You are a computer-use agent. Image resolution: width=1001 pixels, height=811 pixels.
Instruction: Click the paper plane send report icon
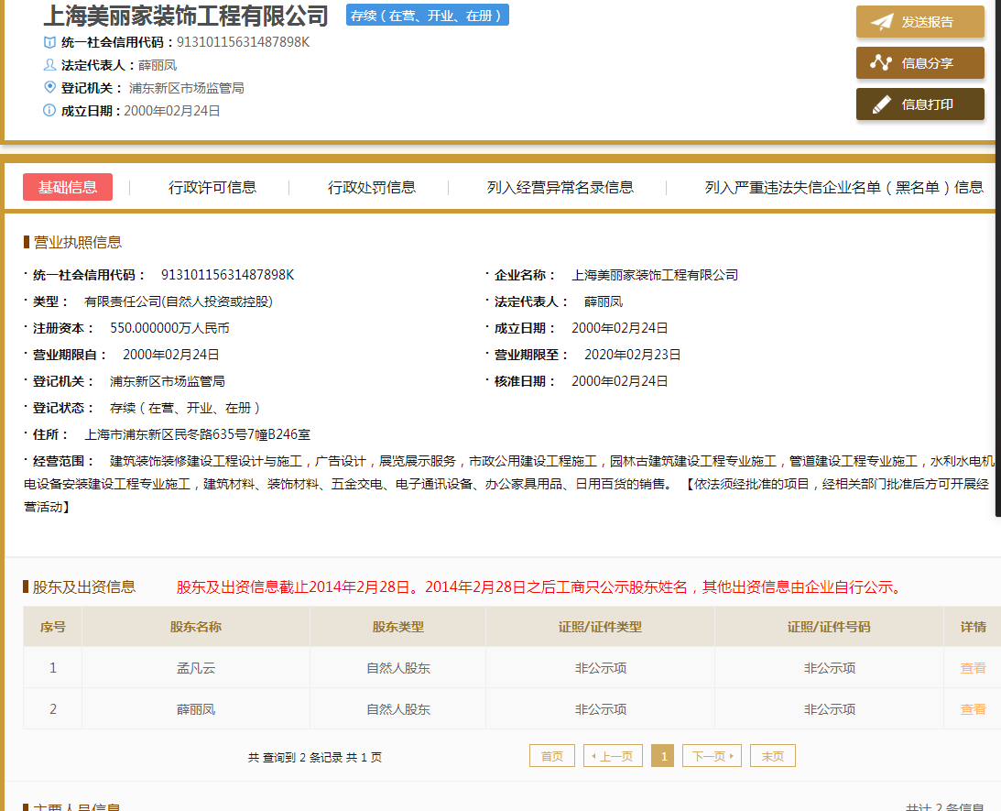click(x=881, y=22)
